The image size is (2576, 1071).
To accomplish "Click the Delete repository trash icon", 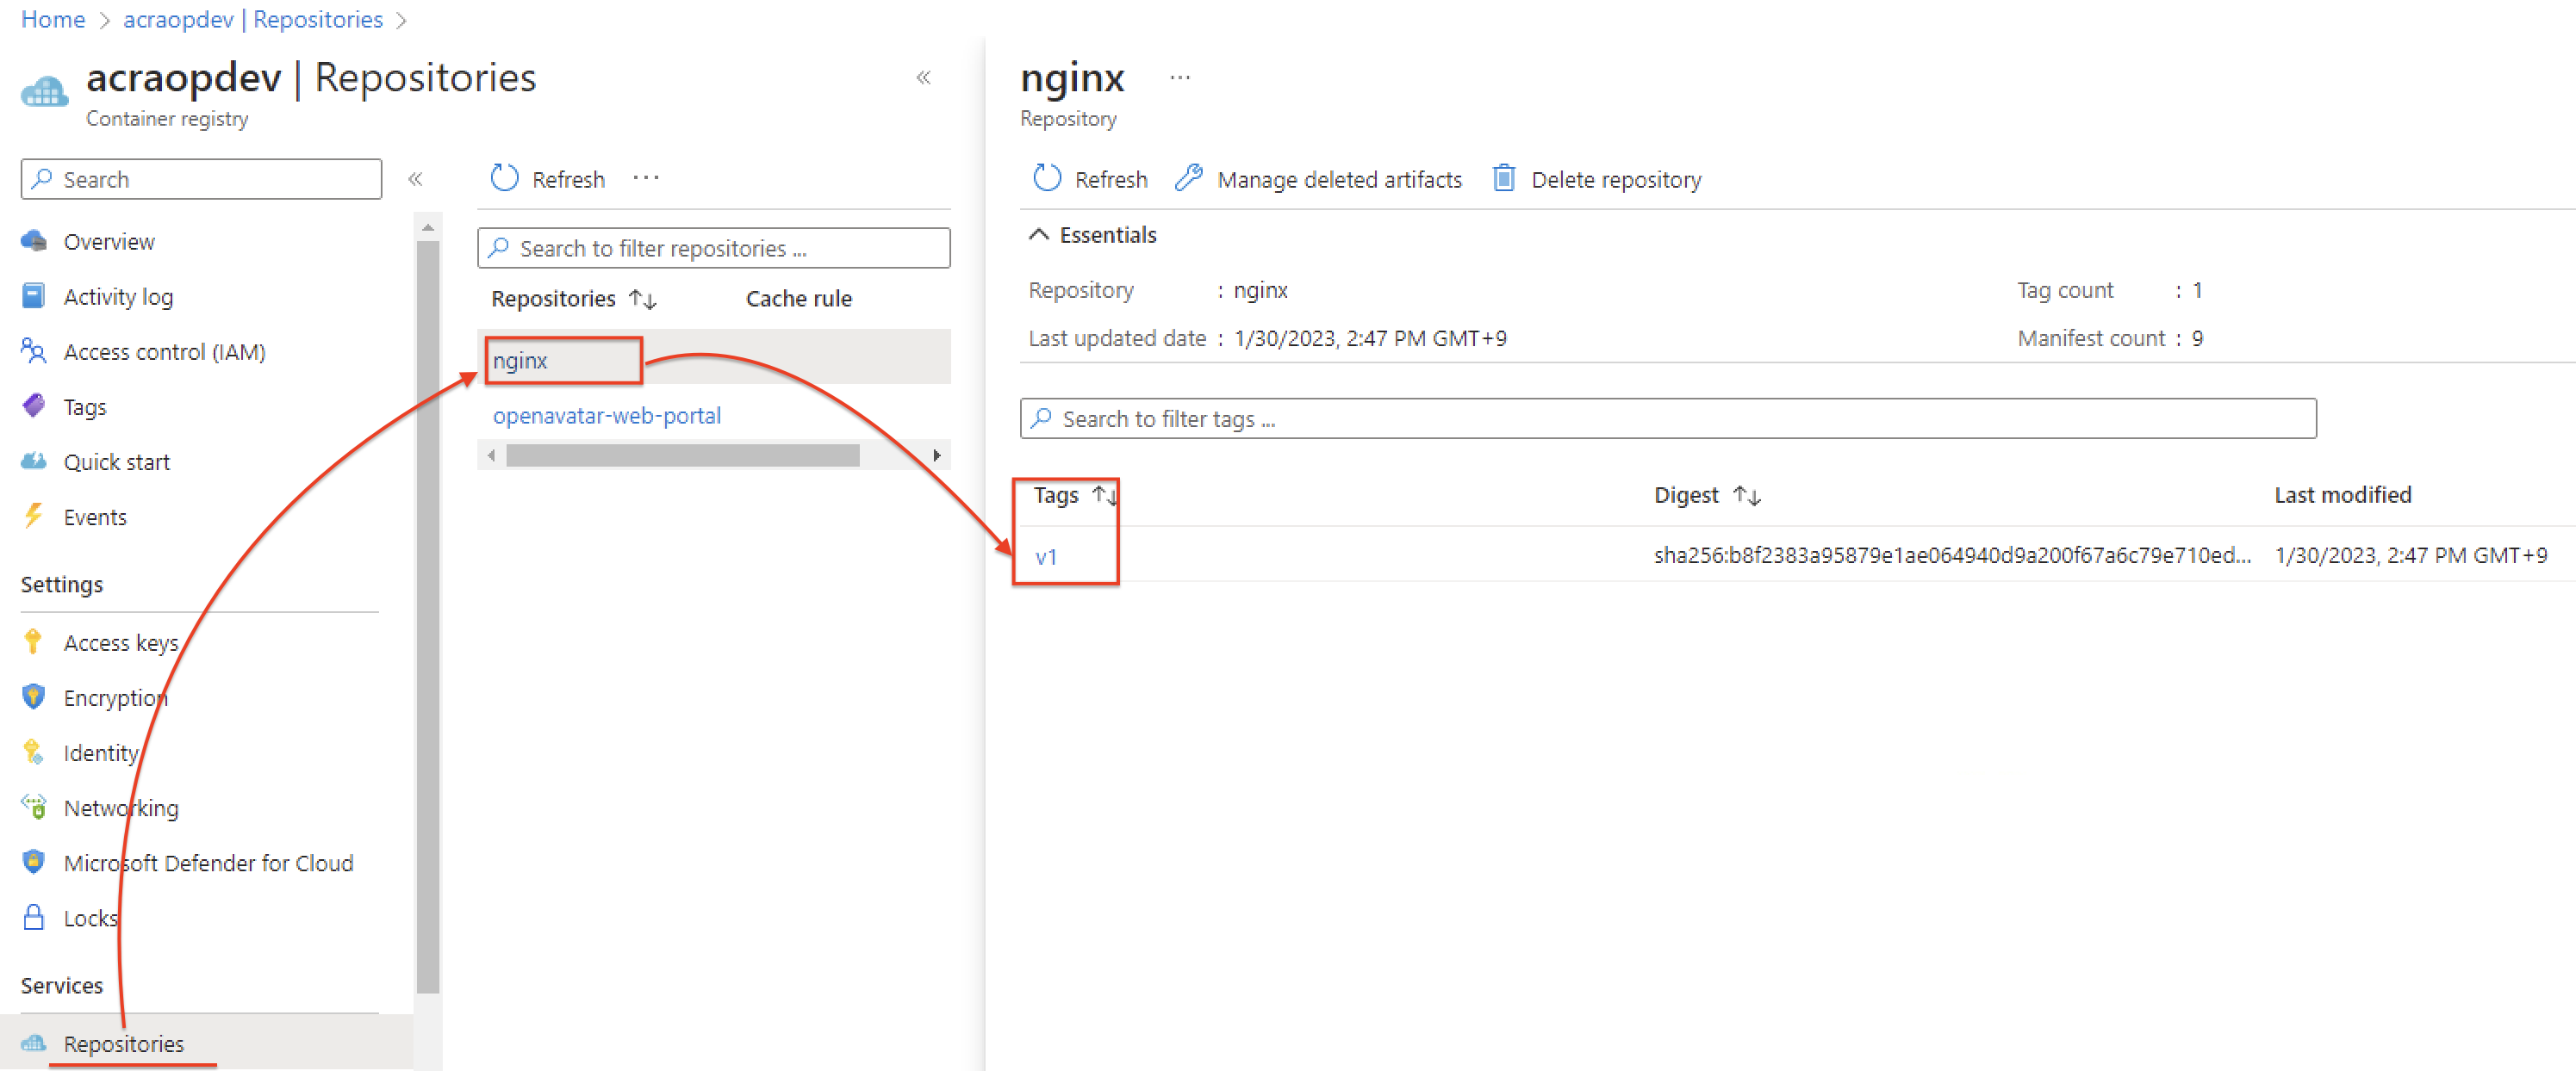I will 1503,178.
